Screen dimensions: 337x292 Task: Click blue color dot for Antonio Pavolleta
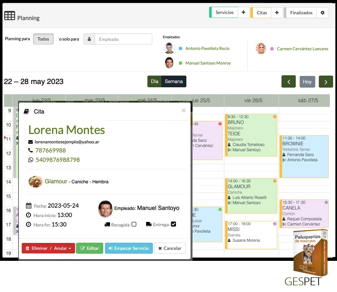tap(181, 49)
